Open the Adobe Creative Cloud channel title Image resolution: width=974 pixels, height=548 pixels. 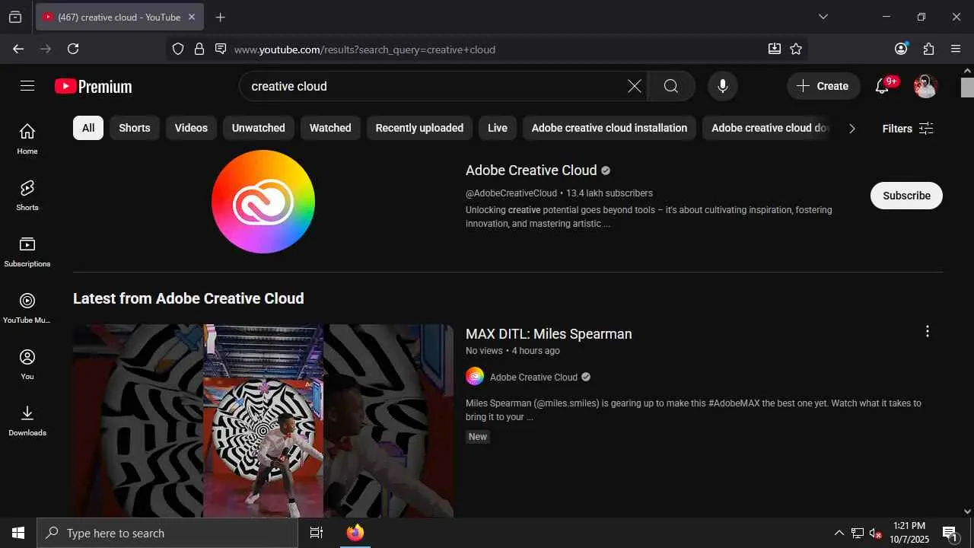(x=531, y=170)
